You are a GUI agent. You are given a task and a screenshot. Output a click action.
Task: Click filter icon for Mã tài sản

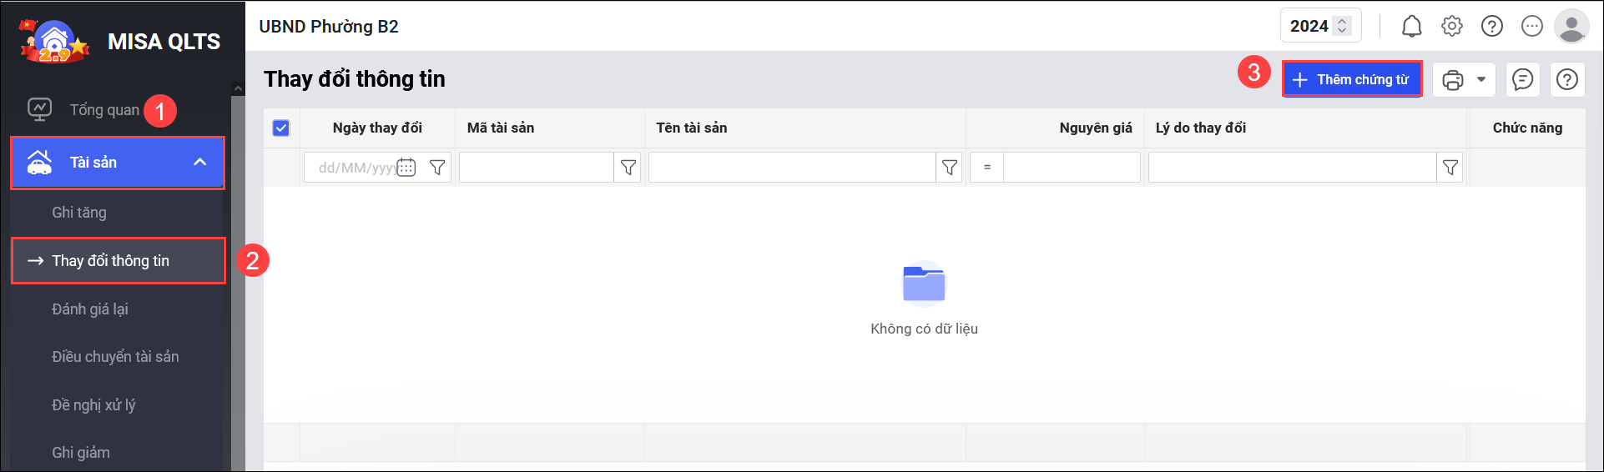pyautogui.click(x=628, y=168)
